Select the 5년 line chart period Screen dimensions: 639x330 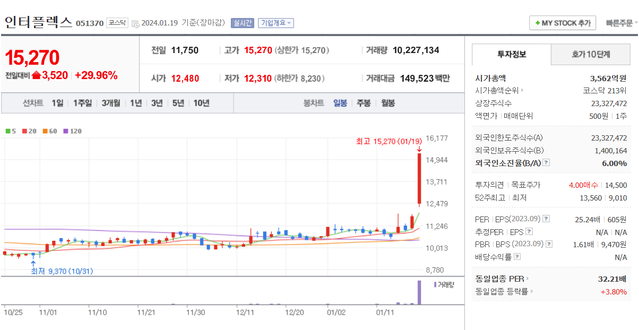coord(178,103)
